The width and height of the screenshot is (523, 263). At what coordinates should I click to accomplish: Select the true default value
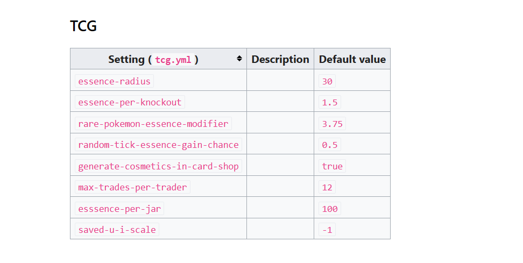pos(332,166)
